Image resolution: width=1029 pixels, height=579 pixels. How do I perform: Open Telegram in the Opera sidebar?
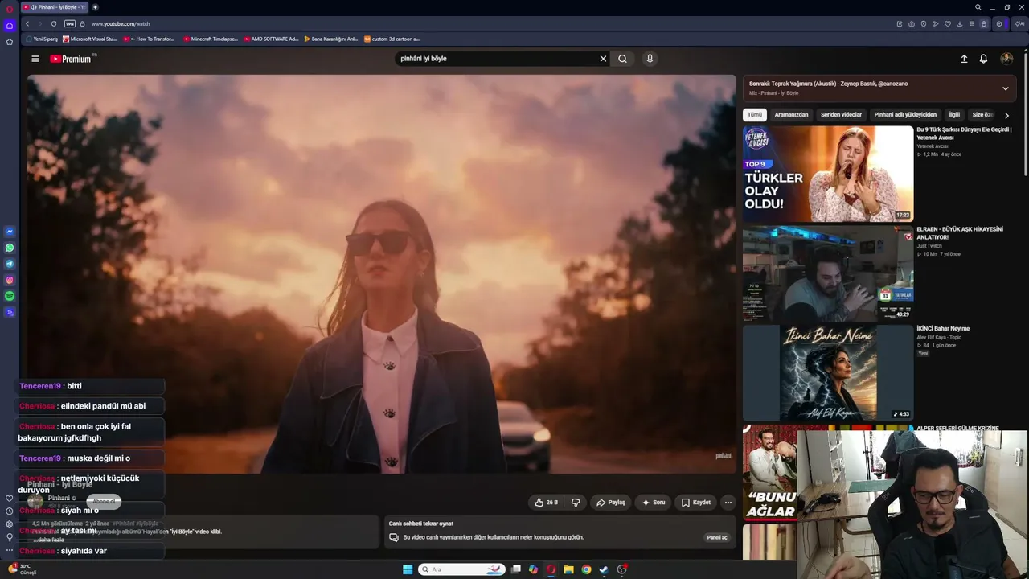click(10, 264)
